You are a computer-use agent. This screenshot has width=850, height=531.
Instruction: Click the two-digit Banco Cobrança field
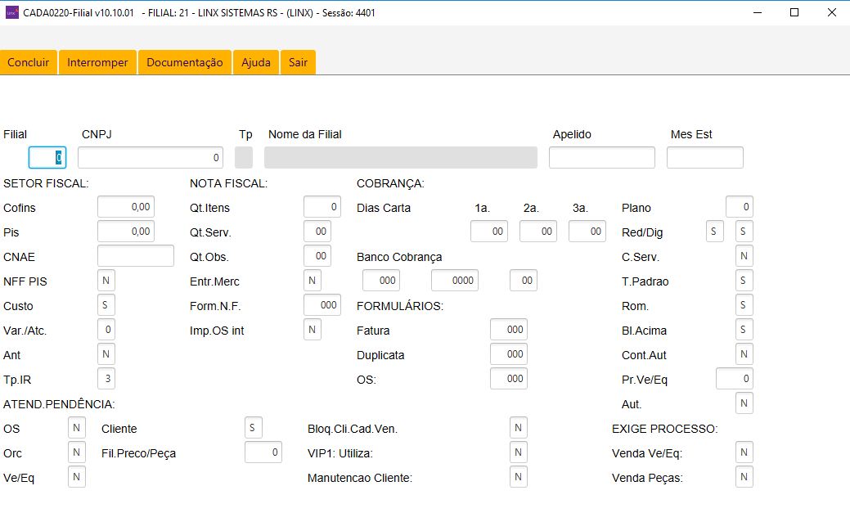524,281
